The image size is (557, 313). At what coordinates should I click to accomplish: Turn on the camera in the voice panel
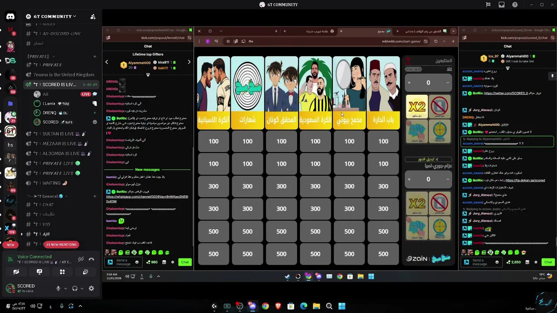[16, 272]
